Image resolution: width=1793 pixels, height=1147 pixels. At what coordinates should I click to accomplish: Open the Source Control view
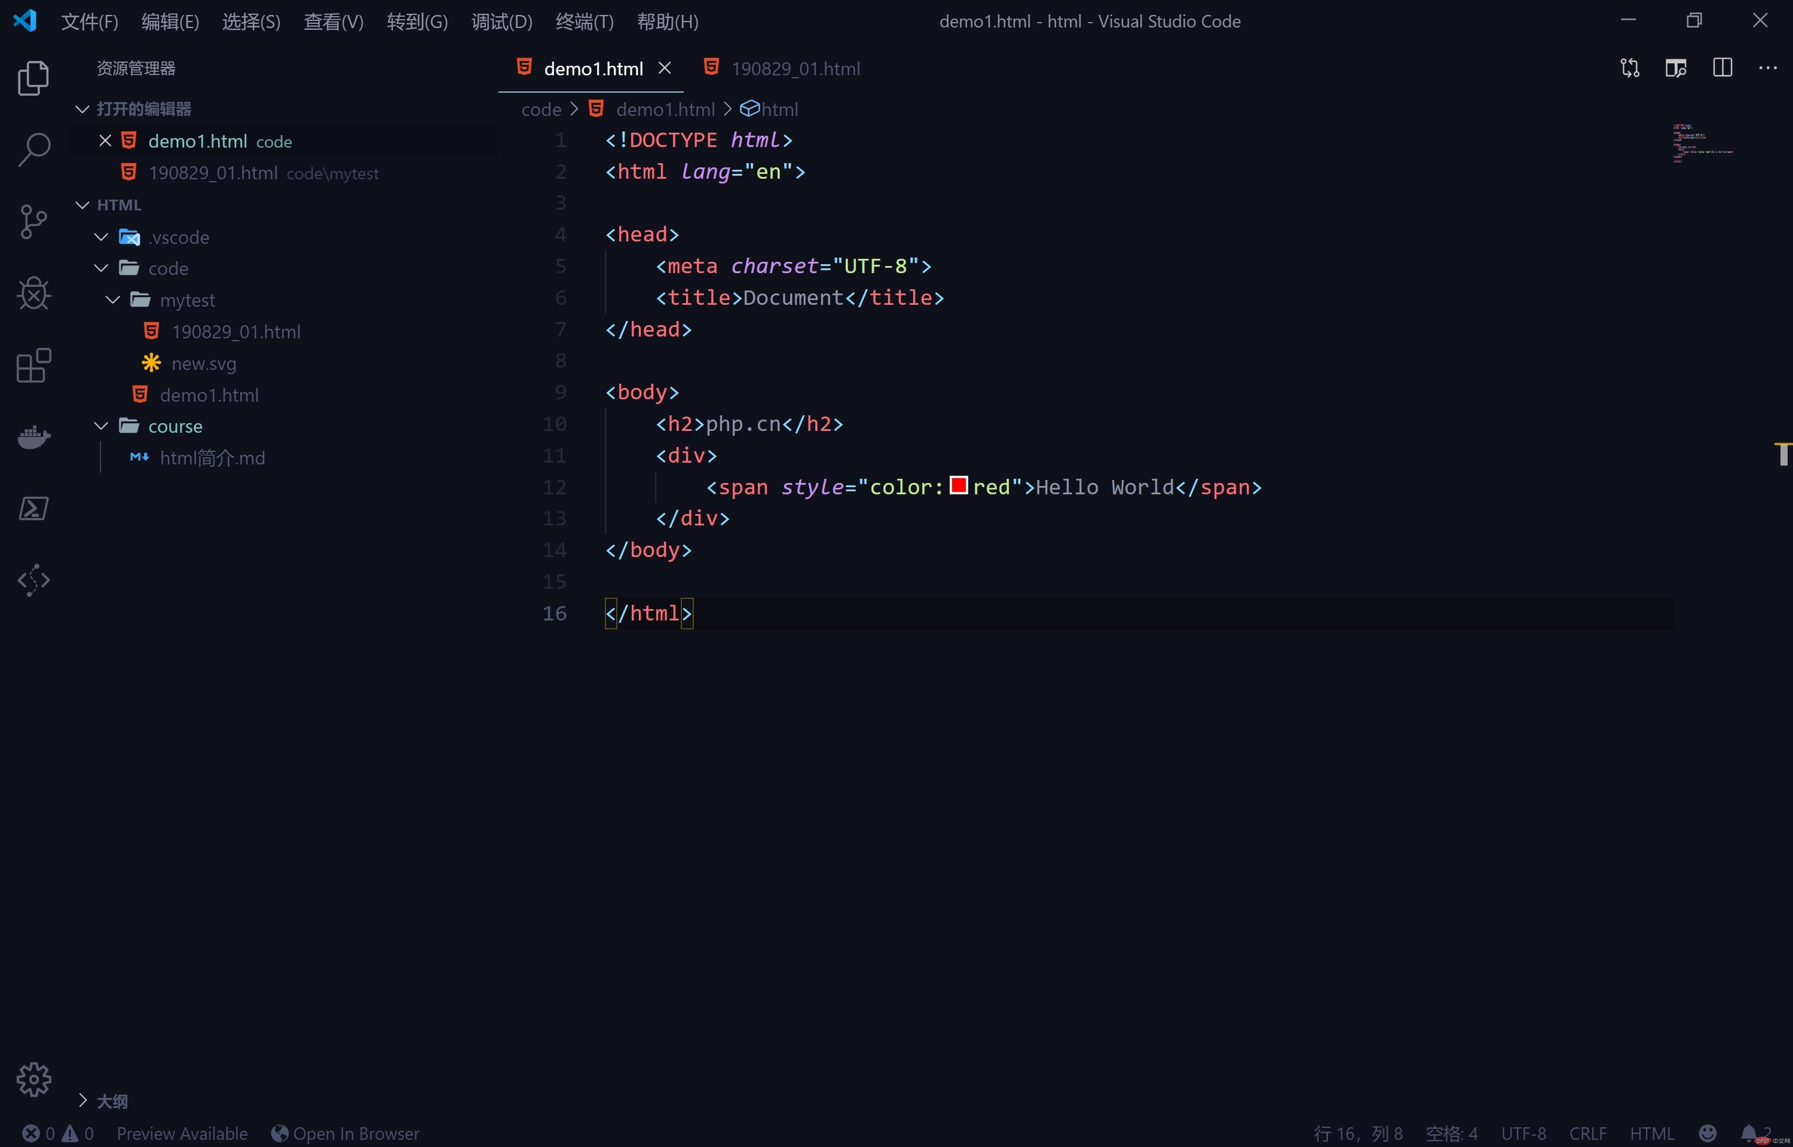point(33,222)
